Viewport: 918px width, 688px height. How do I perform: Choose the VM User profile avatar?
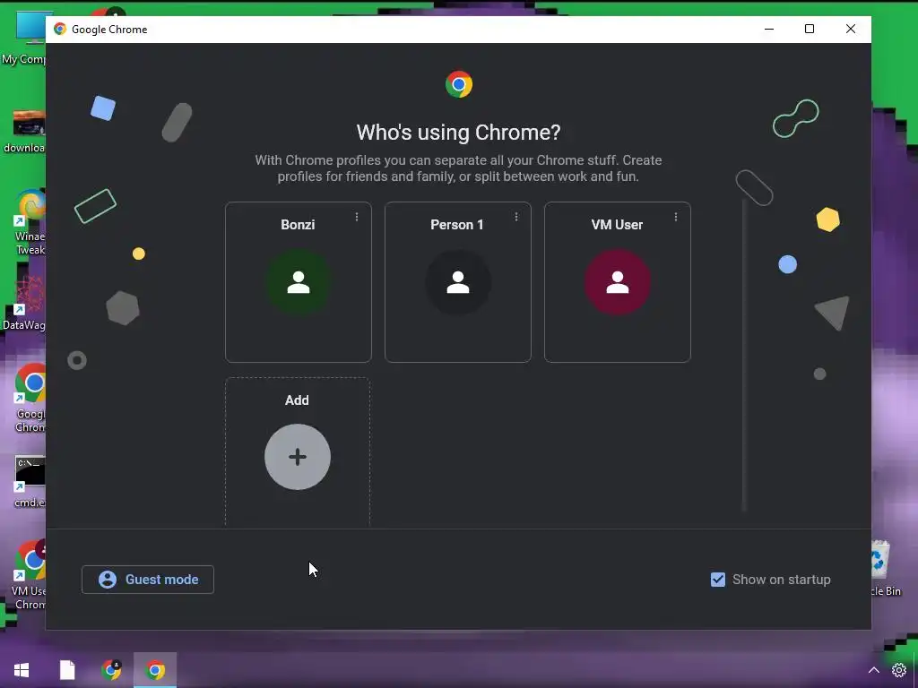[x=617, y=282]
